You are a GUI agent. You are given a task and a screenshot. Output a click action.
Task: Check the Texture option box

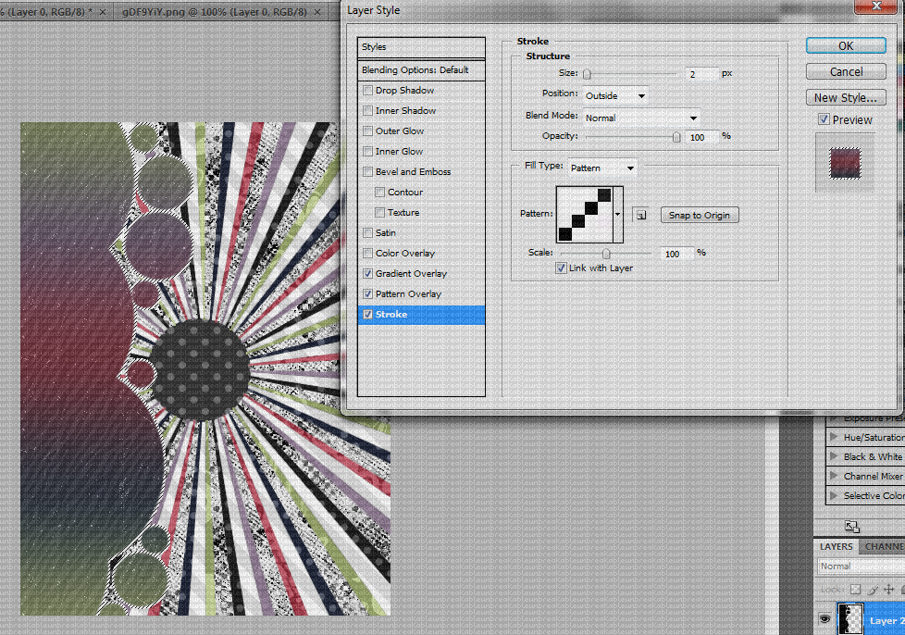tap(379, 212)
